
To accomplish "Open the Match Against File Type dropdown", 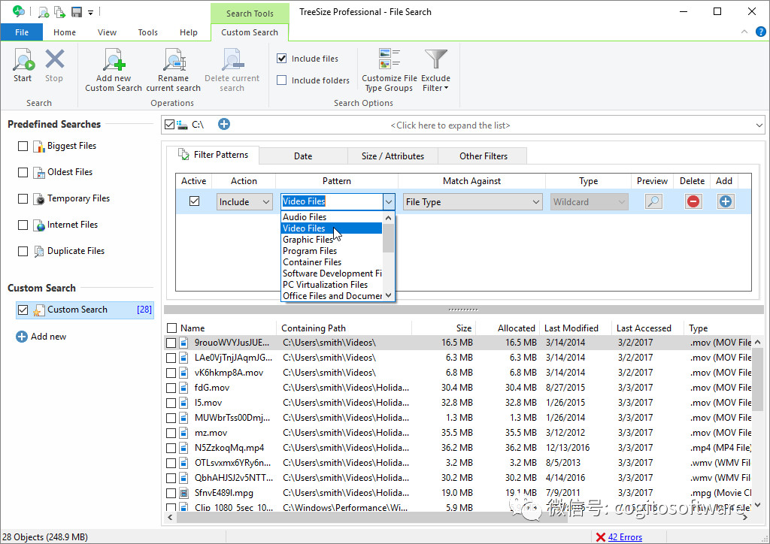I will pyautogui.click(x=472, y=201).
